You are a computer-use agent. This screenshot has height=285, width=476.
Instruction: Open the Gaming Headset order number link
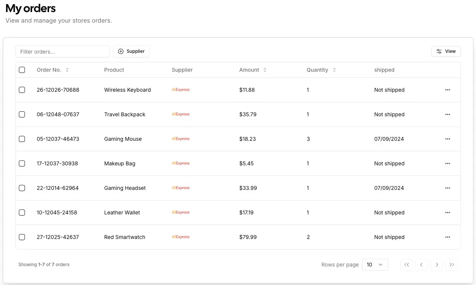pos(58,188)
